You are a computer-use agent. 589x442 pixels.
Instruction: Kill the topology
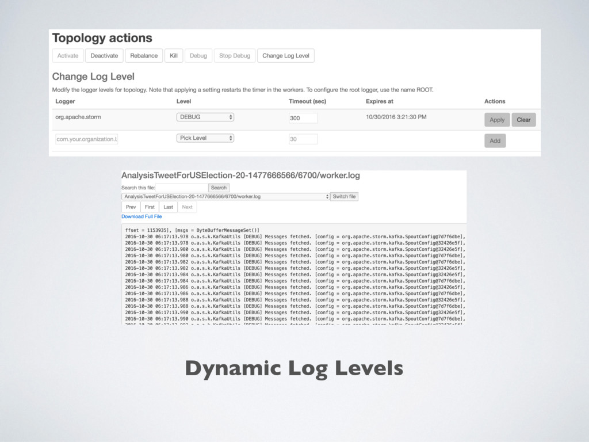173,56
